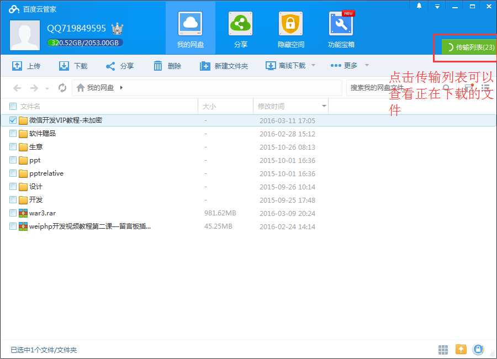
Task: Click the weiphp开发视频教程 archive icon
Action: (23, 226)
